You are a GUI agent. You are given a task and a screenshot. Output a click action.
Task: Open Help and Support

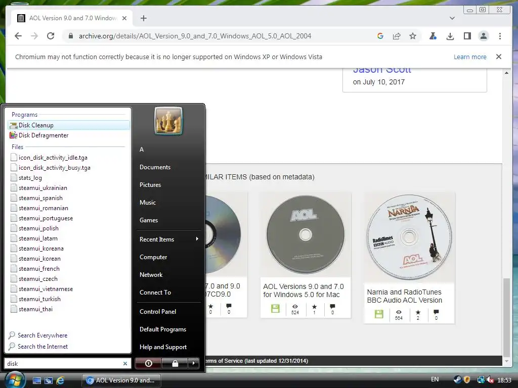(163, 347)
